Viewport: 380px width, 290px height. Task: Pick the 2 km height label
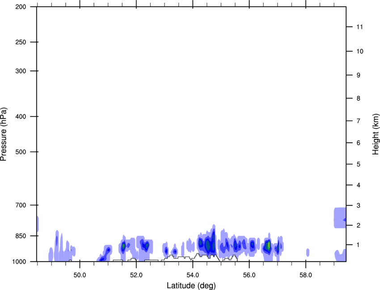[359, 225]
